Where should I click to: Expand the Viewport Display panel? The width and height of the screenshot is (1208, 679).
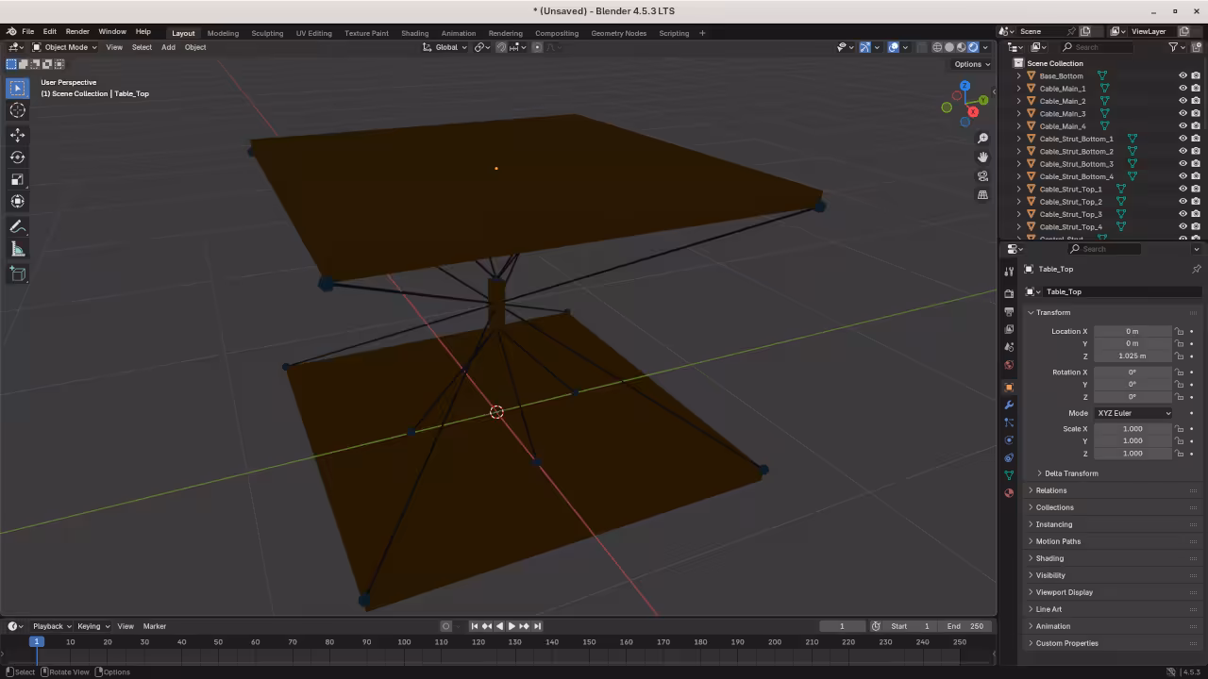click(1064, 592)
